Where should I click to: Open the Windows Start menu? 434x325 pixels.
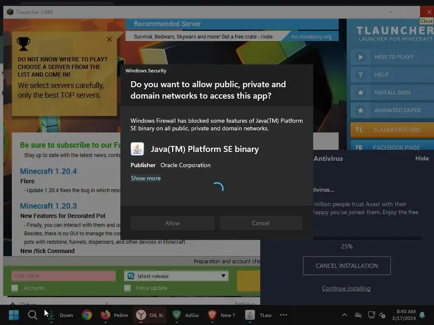[14, 315]
